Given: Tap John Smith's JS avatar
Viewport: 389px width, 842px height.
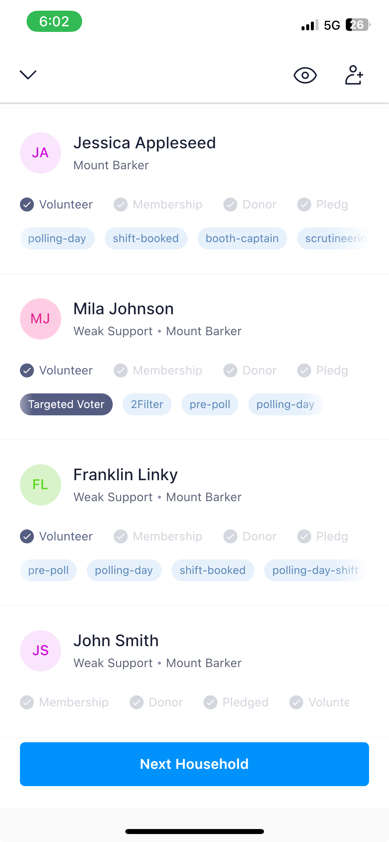Looking at the screenshot, I should 41,651.
